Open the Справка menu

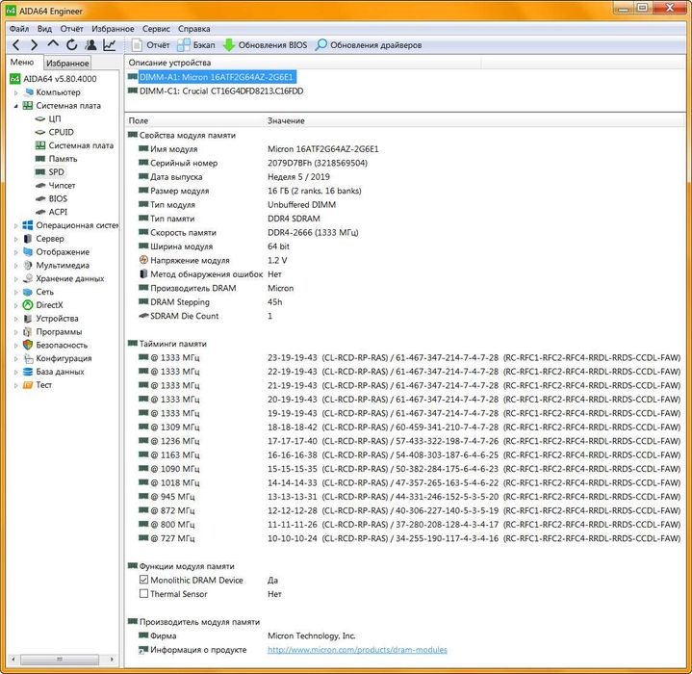pyautogui.click(x=194, y=29)
